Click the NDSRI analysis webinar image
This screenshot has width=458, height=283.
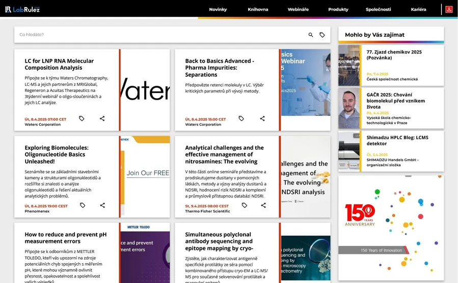[306, 177]
